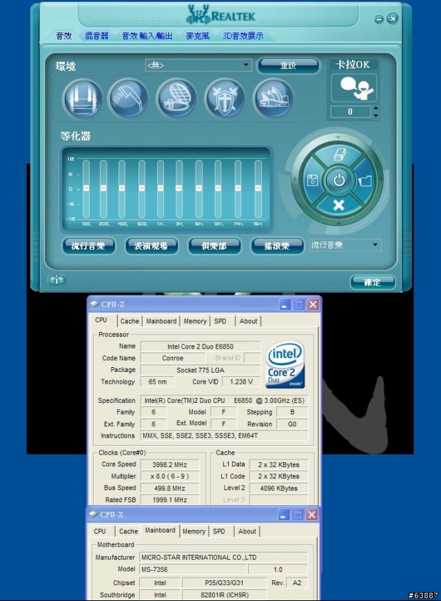Click the Intel Core 2 Duo logo

click(285, 365)
